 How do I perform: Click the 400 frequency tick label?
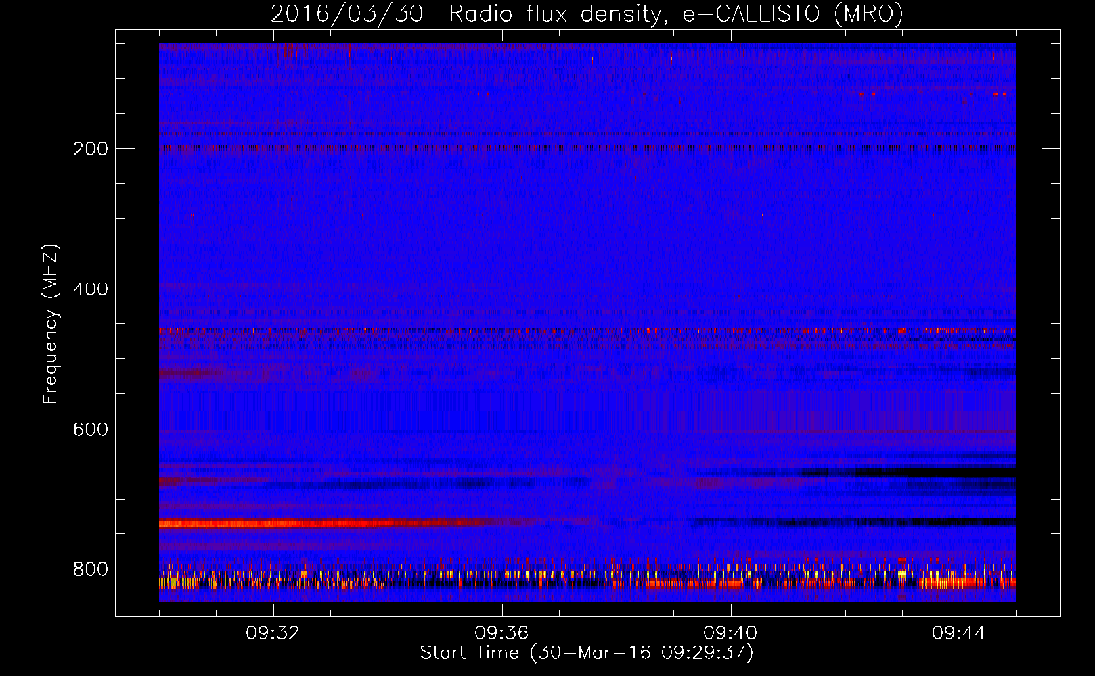[x=91, y=289]
